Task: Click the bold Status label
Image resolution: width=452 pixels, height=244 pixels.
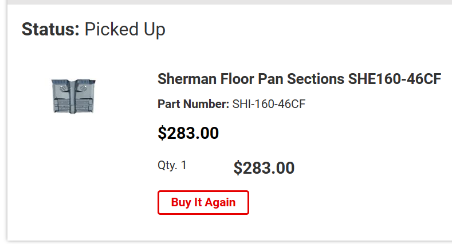Action: (x=50, y=29)
